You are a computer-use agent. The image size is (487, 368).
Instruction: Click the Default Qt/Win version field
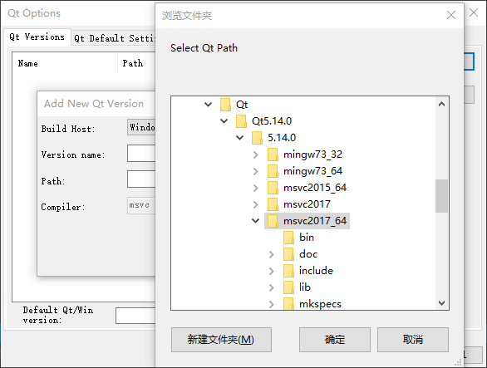click(135, 316)
